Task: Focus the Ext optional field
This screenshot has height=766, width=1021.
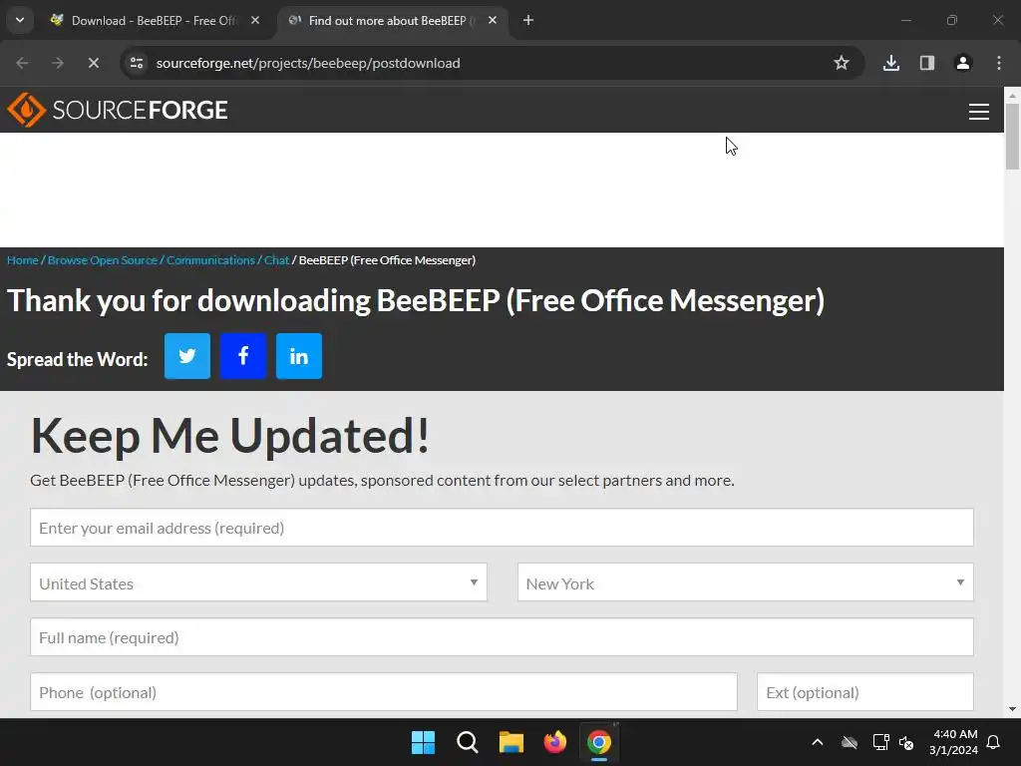Action: point(864,692)
